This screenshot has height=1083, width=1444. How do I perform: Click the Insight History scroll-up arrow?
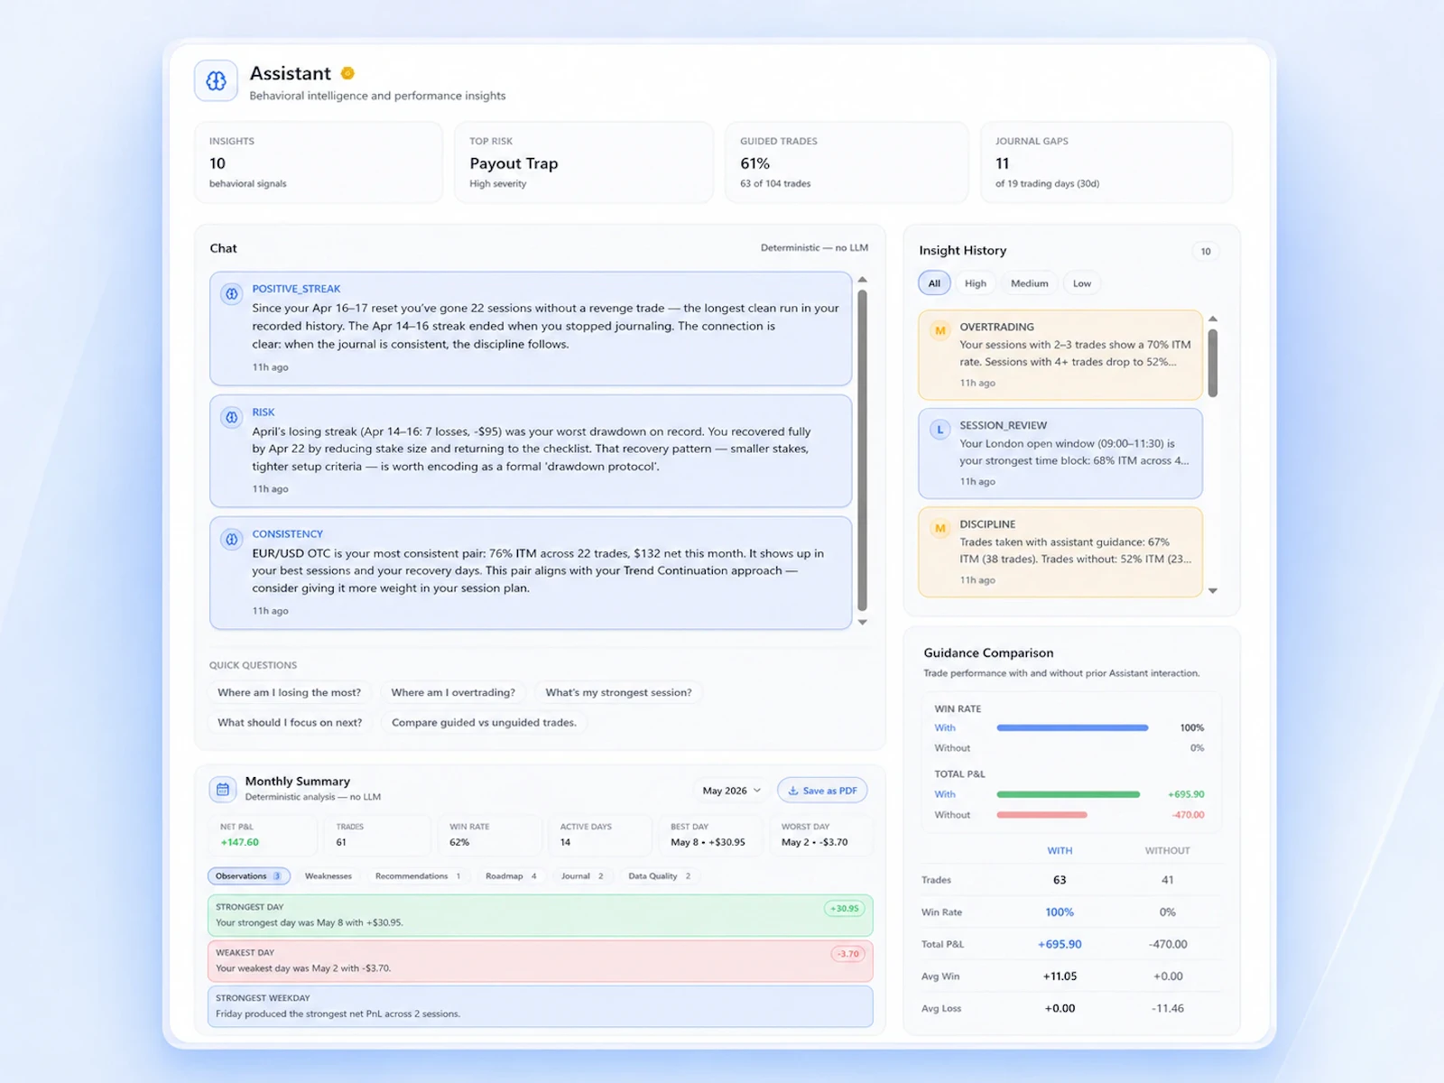tap(1213, 319)
